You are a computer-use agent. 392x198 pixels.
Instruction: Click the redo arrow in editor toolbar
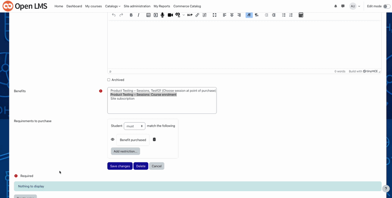121,15
